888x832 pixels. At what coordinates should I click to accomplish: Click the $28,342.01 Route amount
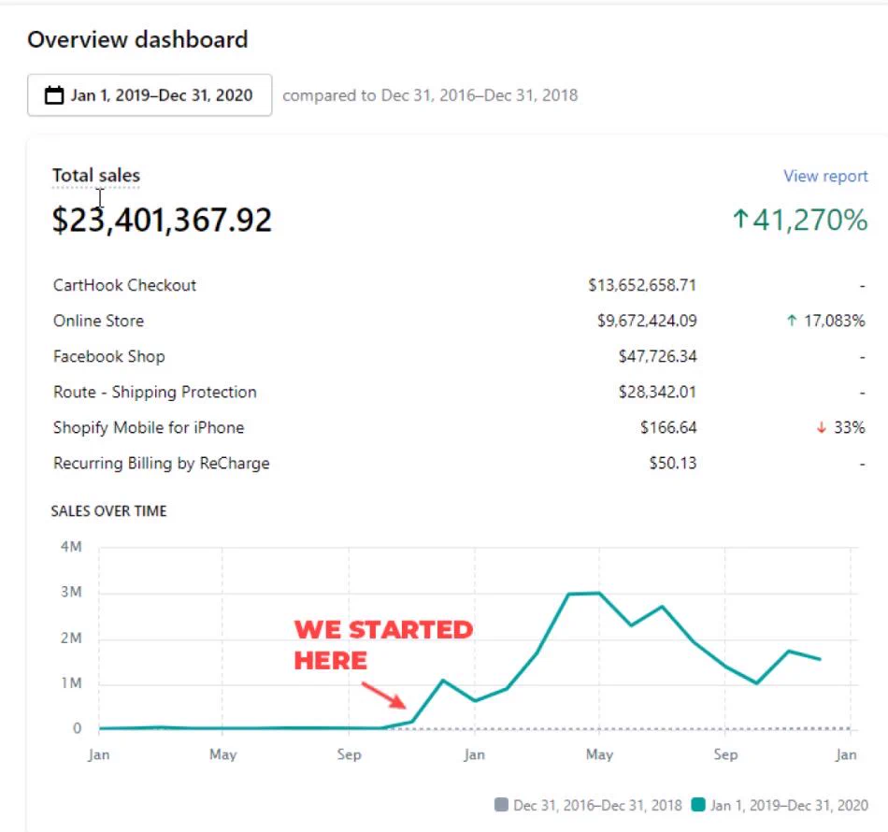click(x=657, y=392)
